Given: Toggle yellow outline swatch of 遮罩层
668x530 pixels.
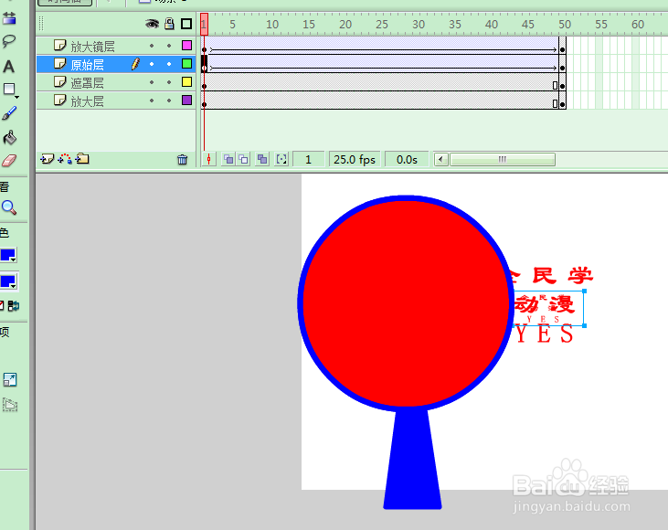Looking at the screenshot, I should pos(186,82).
